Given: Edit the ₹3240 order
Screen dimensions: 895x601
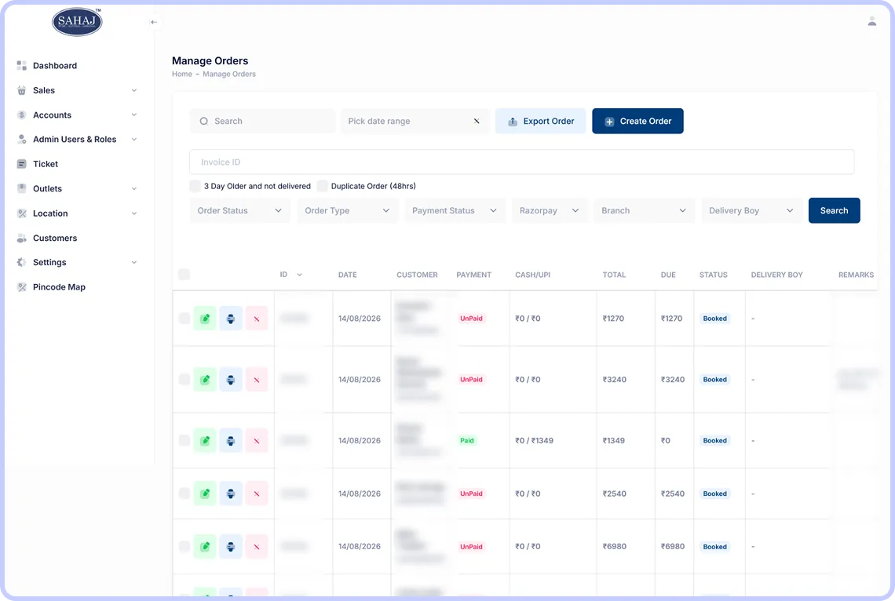Looking at the screenshot, I should coord(205,380).
